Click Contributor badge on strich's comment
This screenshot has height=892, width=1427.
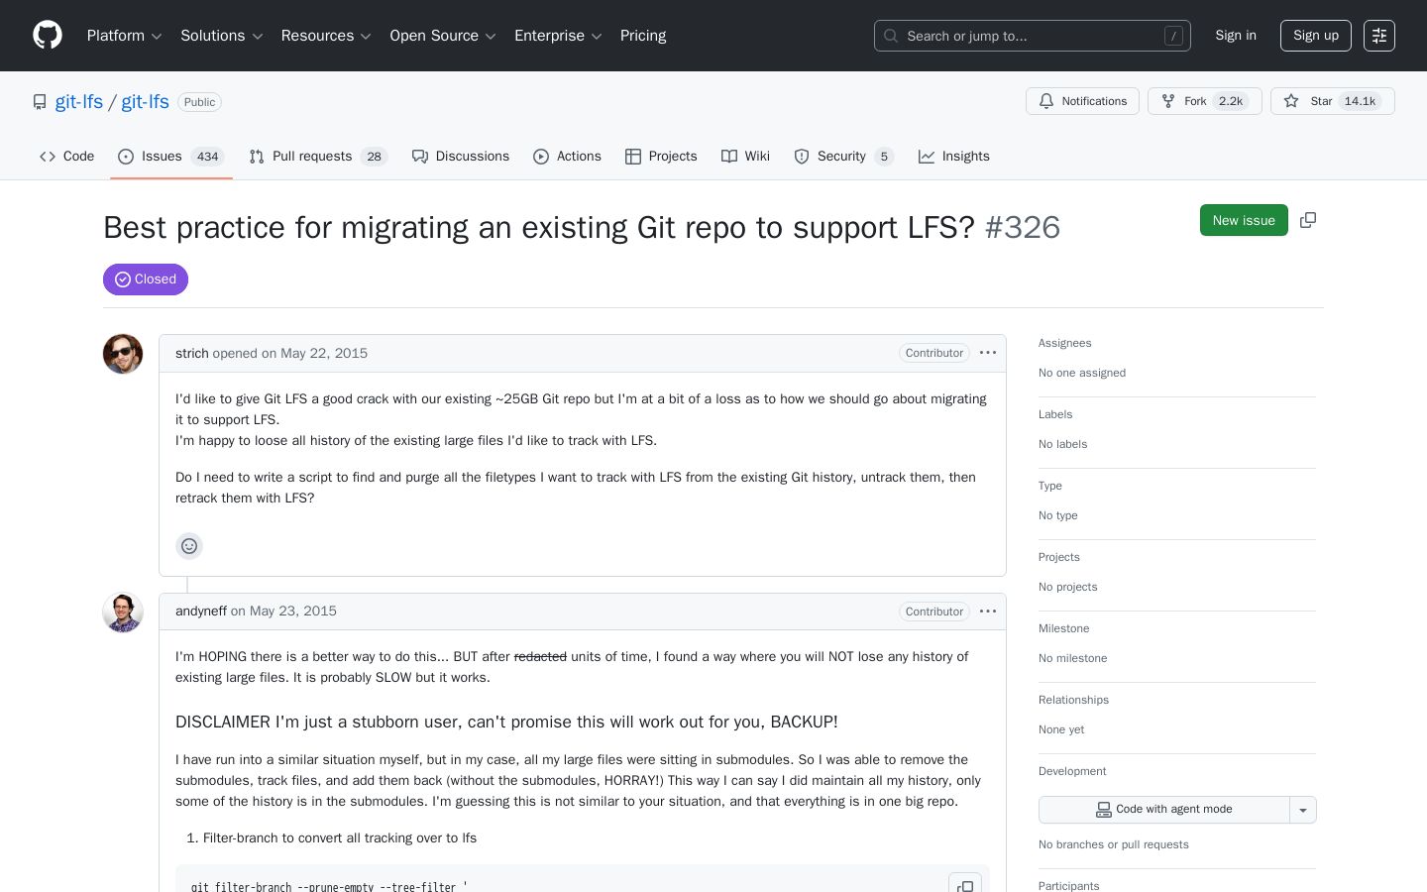[x=934, y=353]
